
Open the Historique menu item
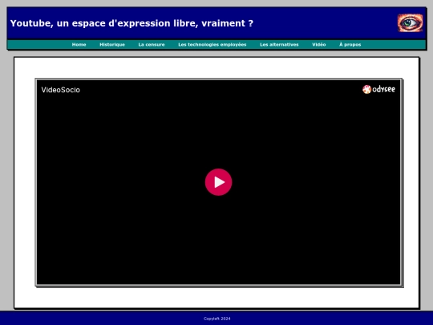(112, 44)
